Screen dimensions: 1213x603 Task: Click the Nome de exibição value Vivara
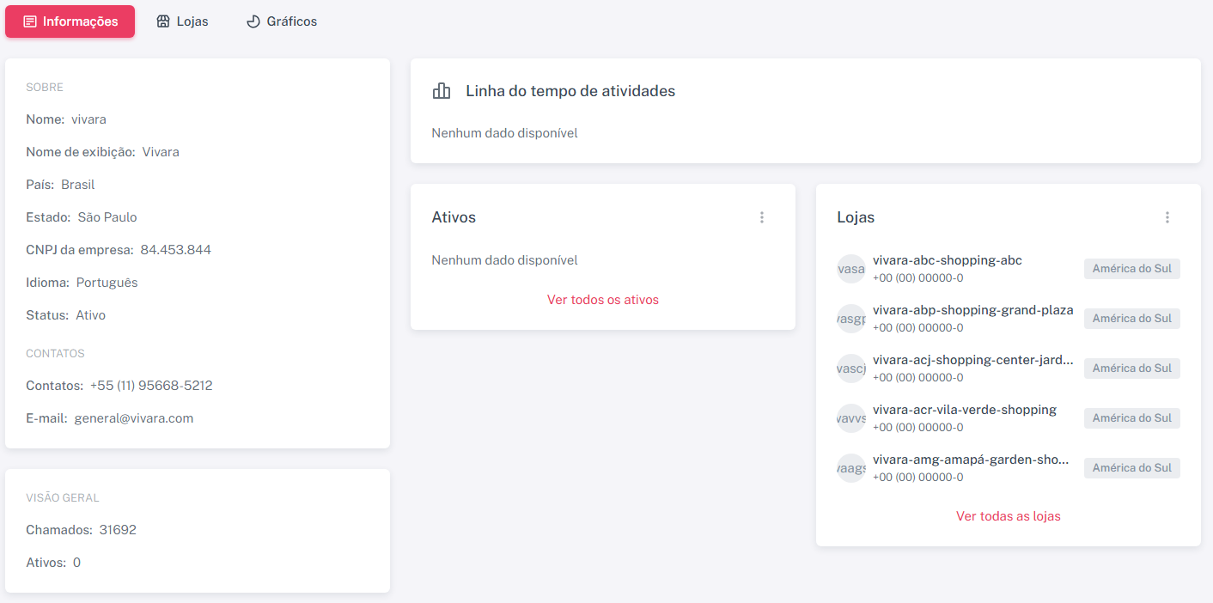point(161,152)
